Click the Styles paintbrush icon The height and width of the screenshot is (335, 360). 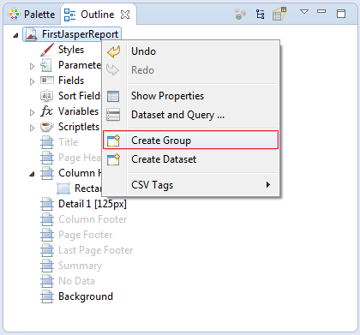(x=47, y=50)
